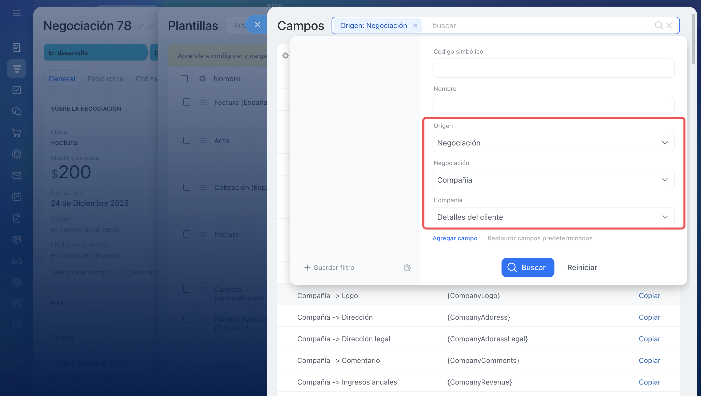Click the 24 de Diciembre 2025 date
This screenshot has width=701, height=396.
[x=90, y=203]
